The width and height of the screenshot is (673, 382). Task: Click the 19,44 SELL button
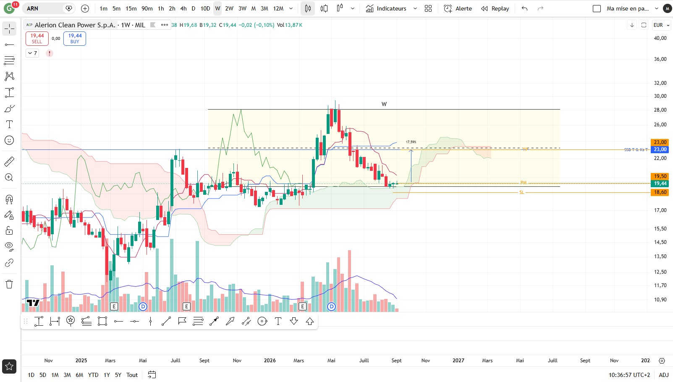click(37, 39)
